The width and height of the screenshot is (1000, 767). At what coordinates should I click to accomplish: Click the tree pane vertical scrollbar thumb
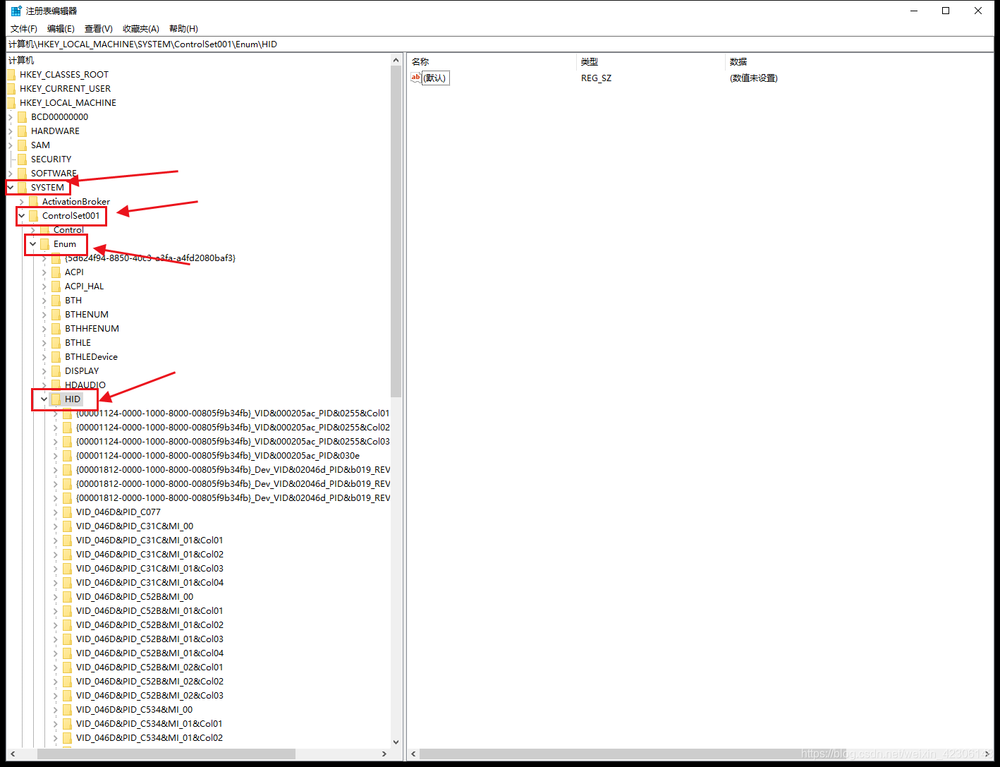[x=396, y=231]
